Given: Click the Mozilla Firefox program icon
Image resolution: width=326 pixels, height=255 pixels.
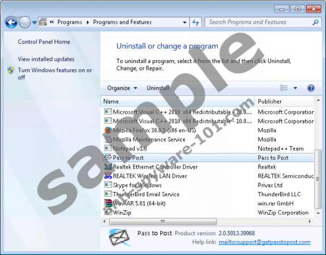Looking at the screenshot, I should [107, 130].
